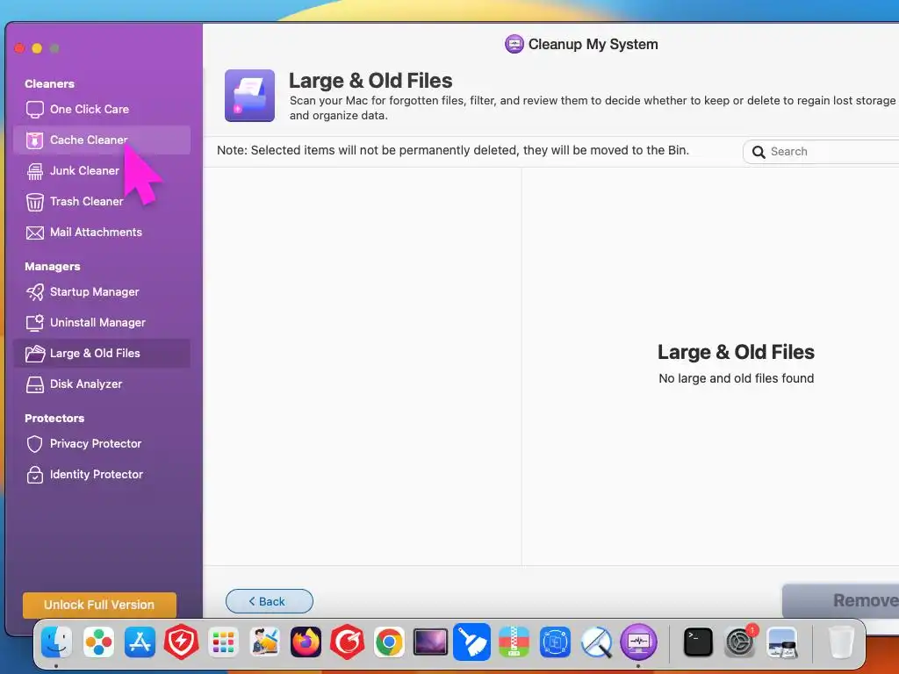The width and height of the screenshot is (899, 674).
Task: Open Startup Manager
Action: pos(102,291)
